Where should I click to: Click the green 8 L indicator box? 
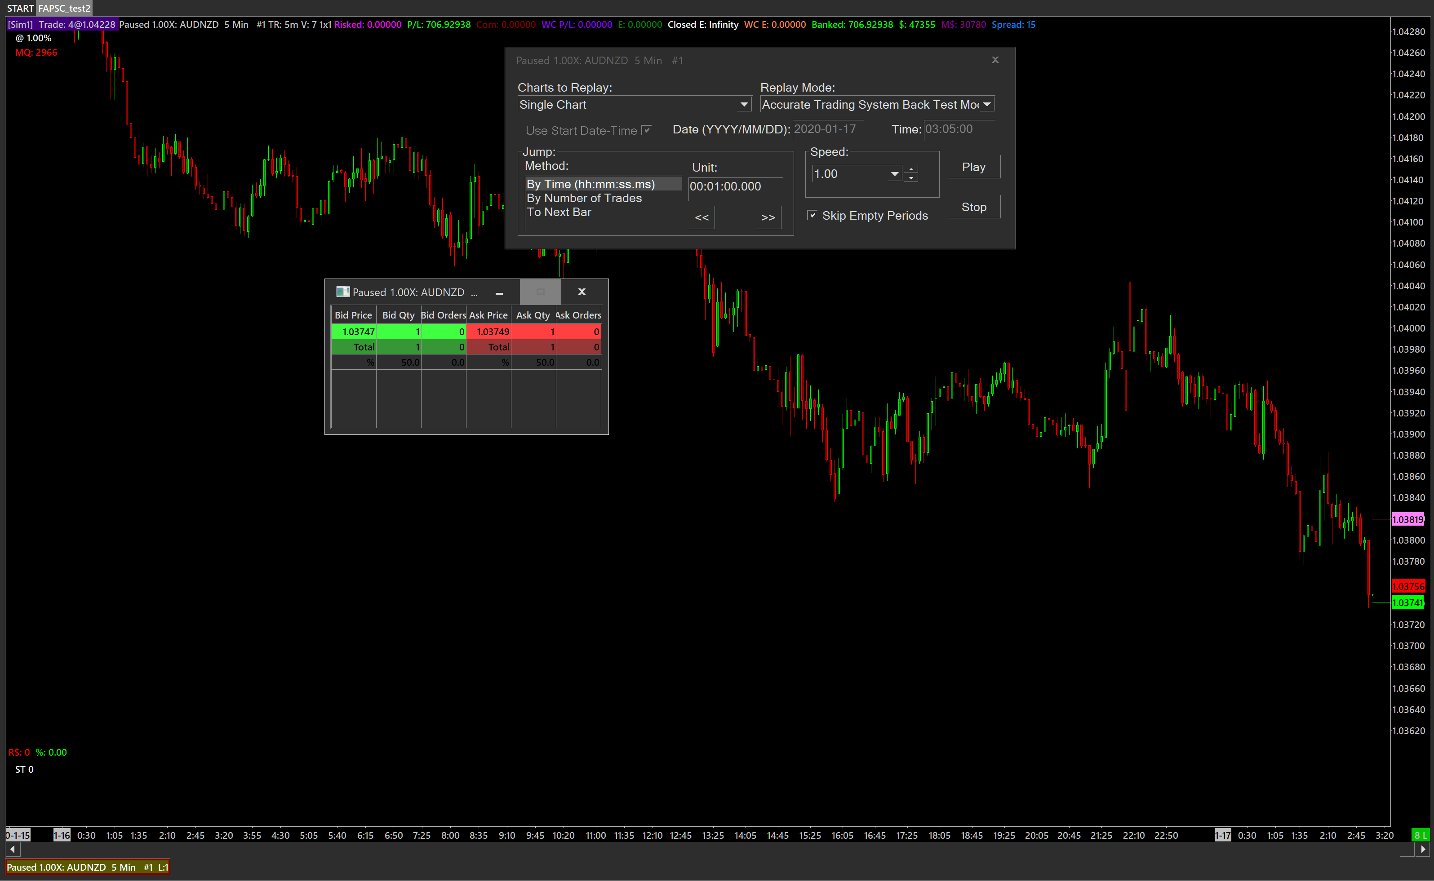click(x=1420, y=835)
